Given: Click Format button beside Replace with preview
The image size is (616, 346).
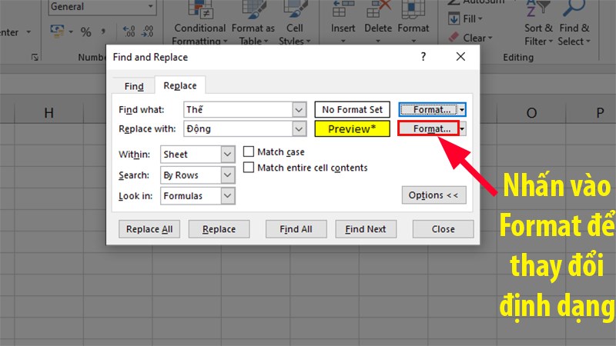Looking at the screenshot, I should [427, 129].
